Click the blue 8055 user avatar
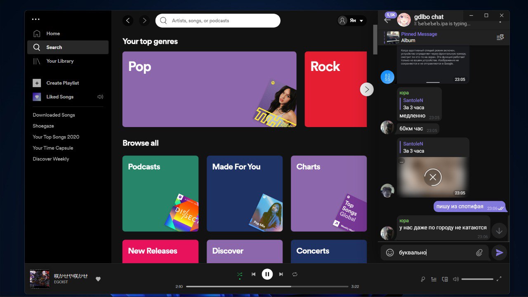The height and width of the screenshot is (297, 528). click(x=387, y=77)
